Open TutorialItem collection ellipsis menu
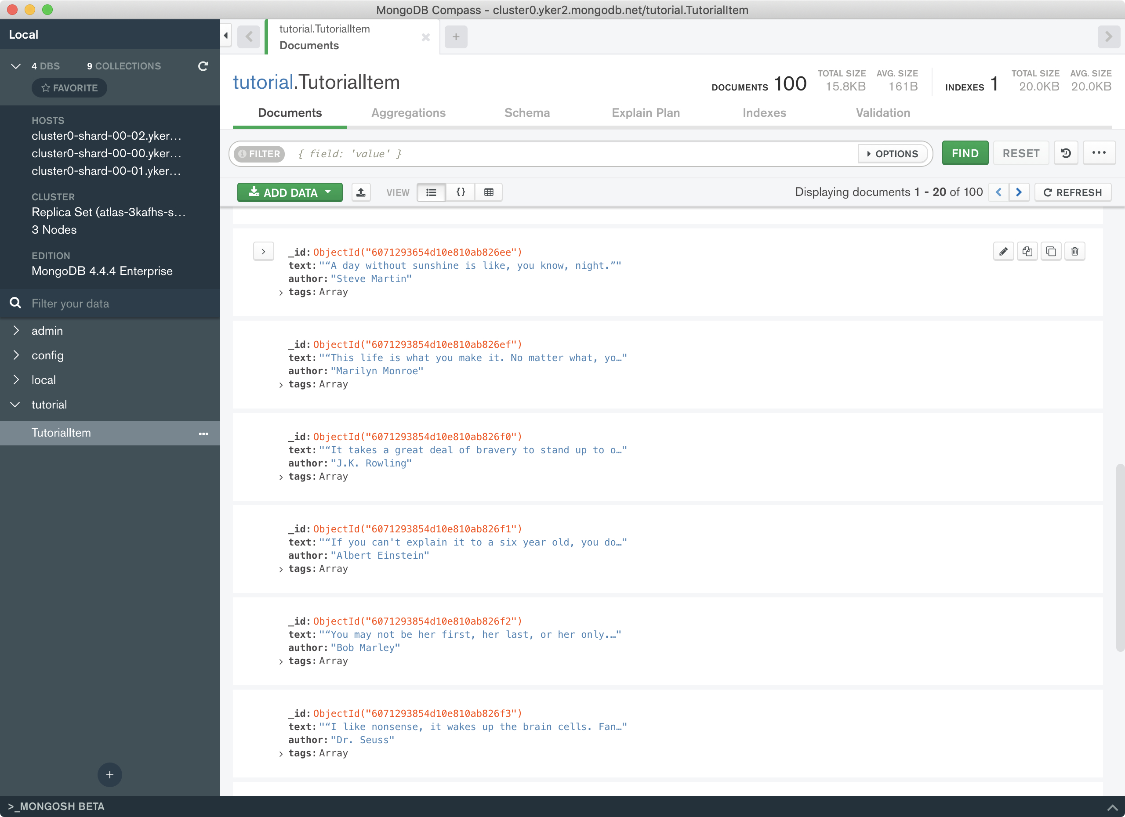The image size is (1125, 817). pyautogui.click(x=203, y=434)
